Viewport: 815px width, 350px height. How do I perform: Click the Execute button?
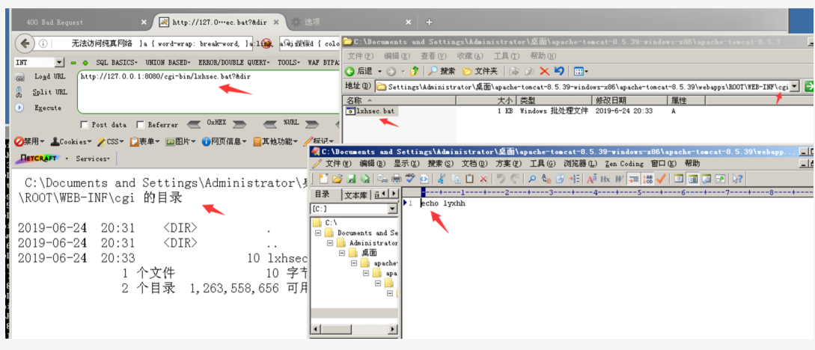point(48,108)
